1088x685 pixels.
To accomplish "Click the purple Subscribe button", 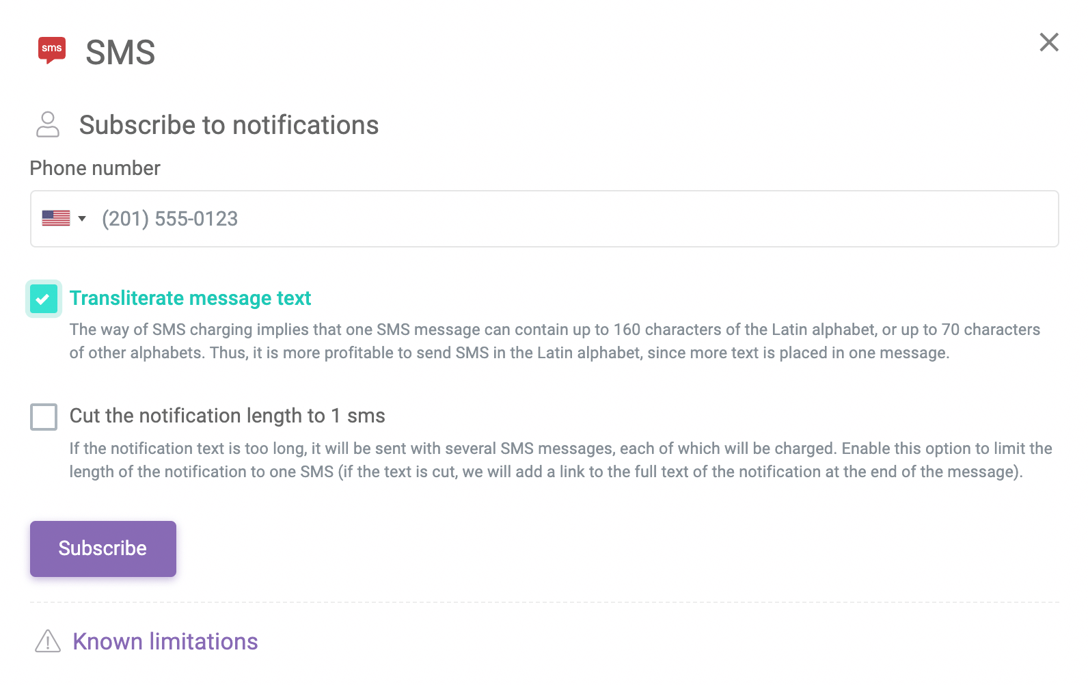I will click(103, 549).
